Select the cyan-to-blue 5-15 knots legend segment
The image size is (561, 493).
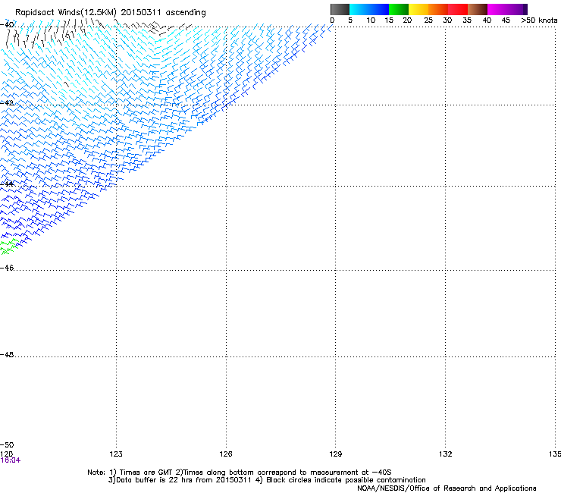369,9
